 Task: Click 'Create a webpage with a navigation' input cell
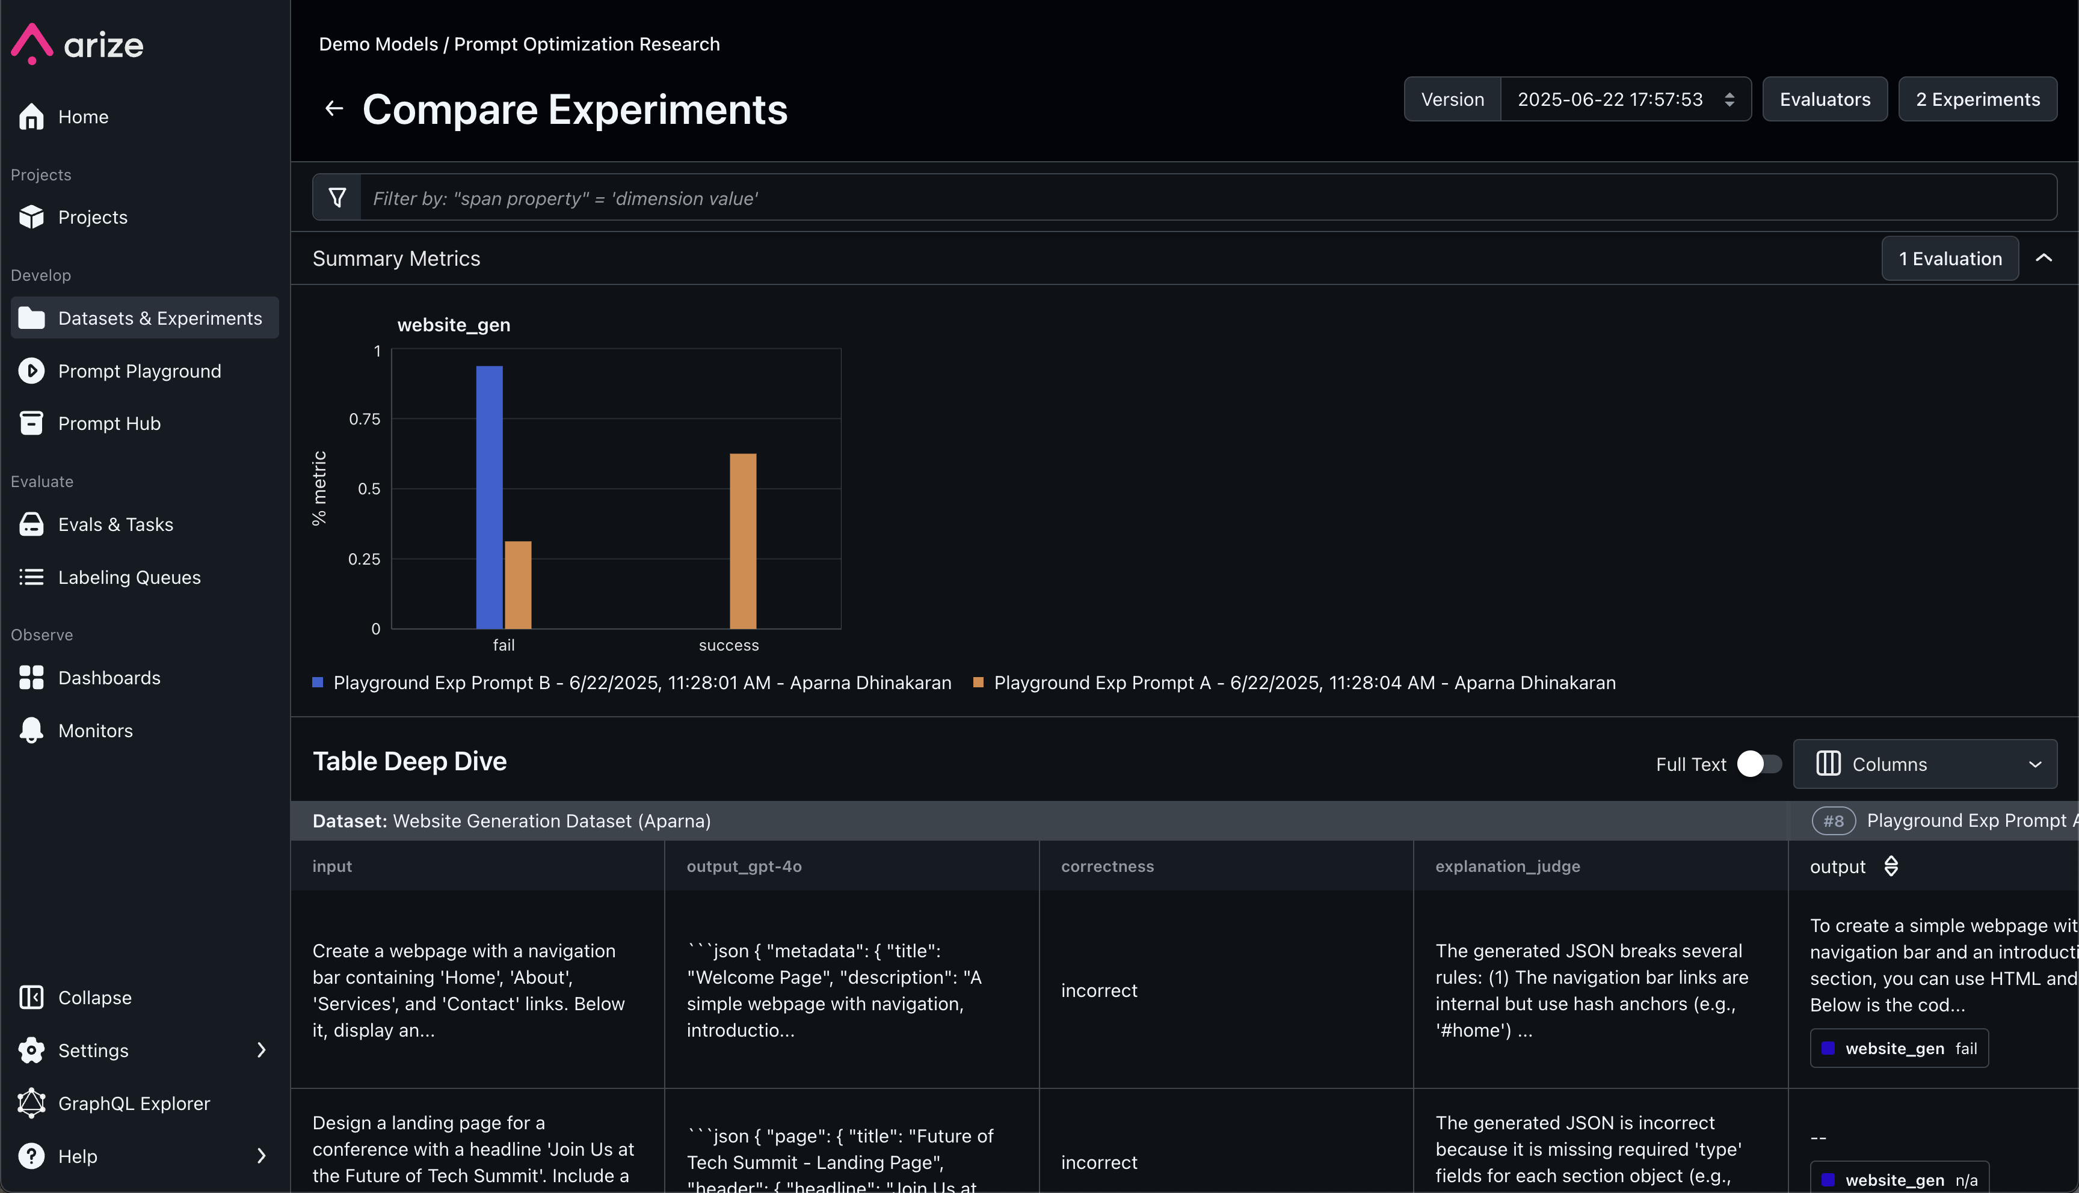pos(477,990)
